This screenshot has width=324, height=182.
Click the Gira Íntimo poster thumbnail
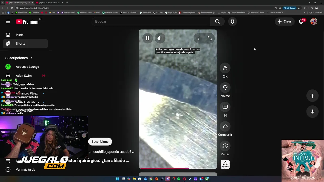click(303, 161)
